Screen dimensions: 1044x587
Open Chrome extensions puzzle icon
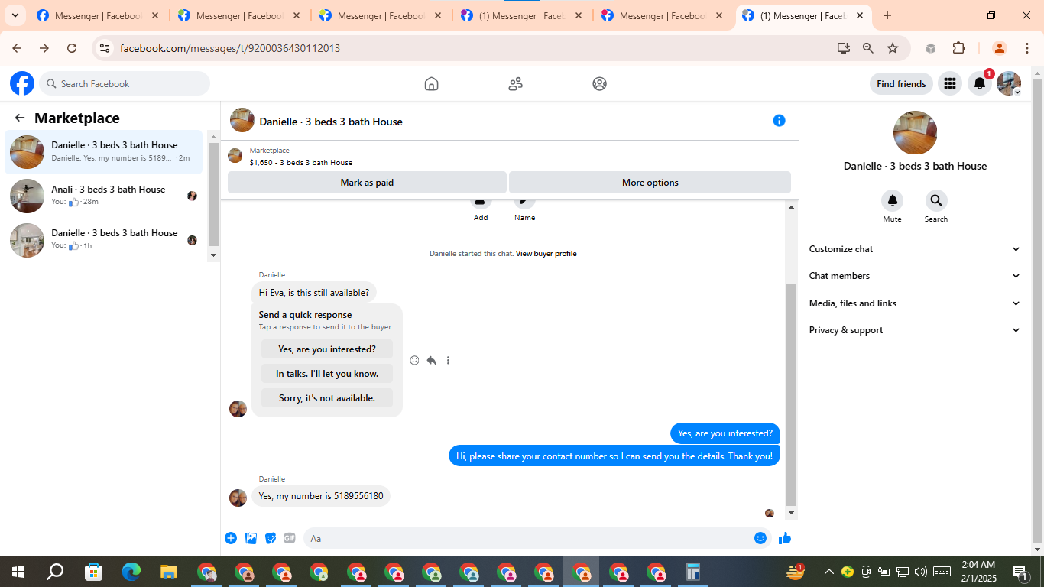tap(959, 48)
